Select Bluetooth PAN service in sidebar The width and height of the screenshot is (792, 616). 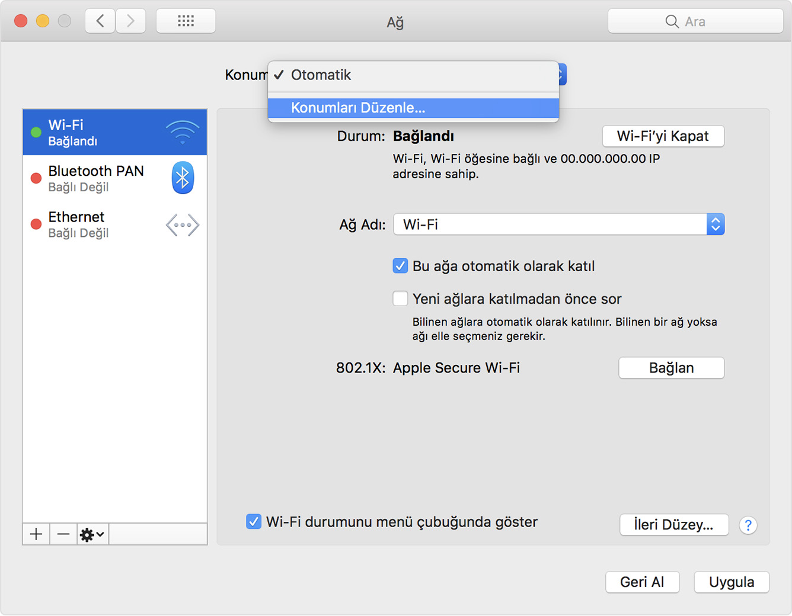point(115,178)
